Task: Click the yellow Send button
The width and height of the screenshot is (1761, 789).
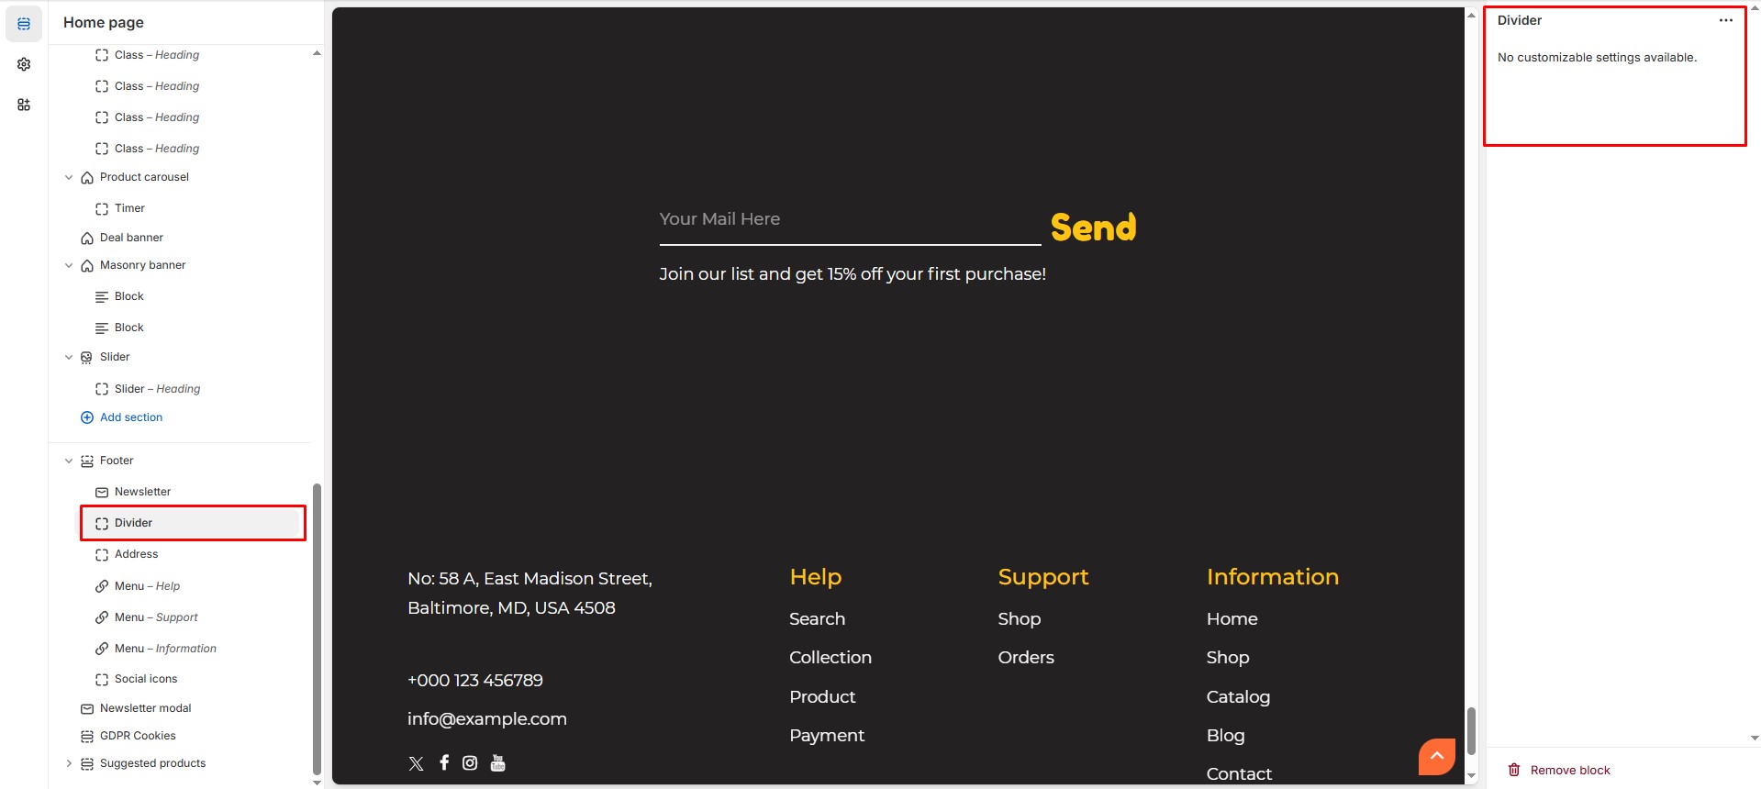Action: [x=1093, y=227]
